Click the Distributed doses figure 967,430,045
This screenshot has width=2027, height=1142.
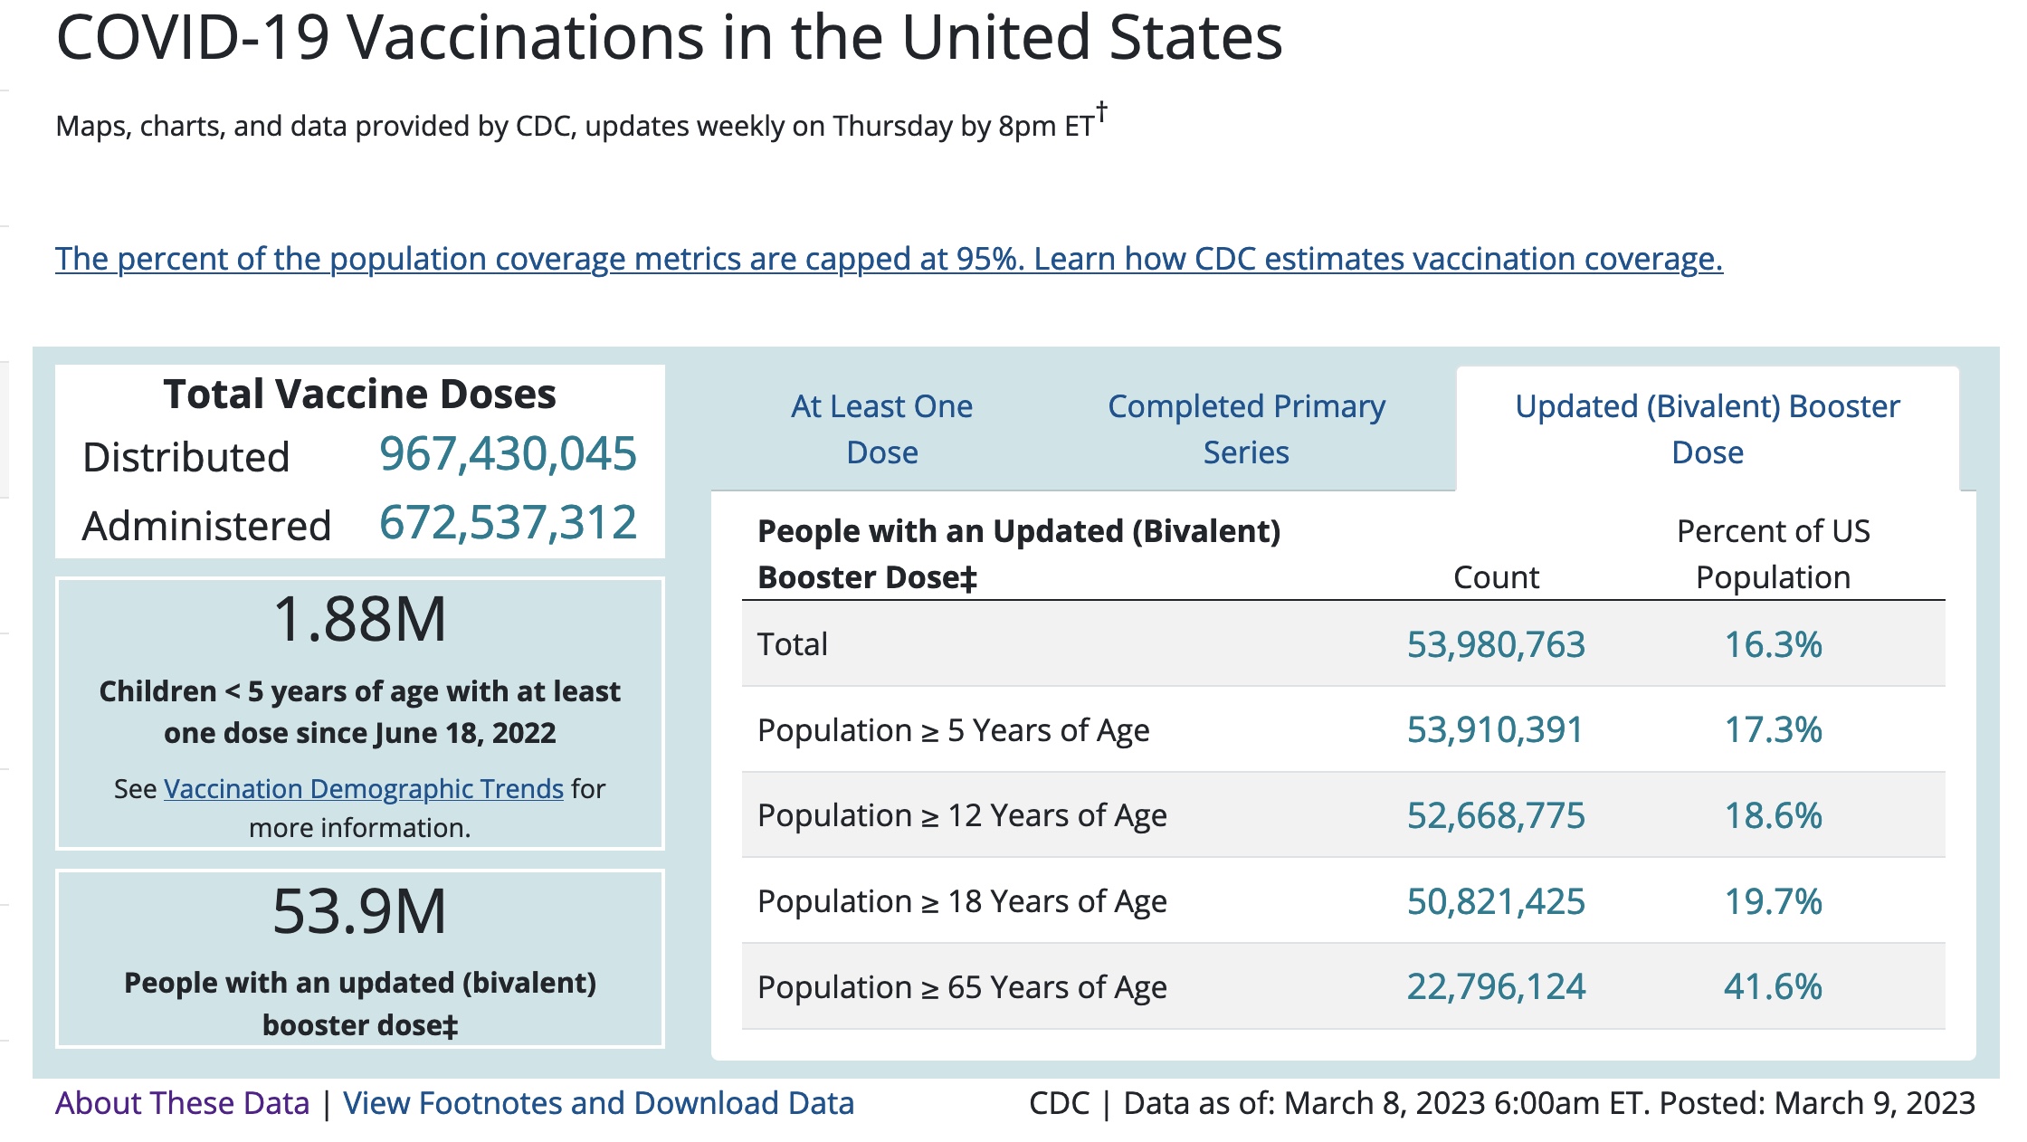coord(508,454)
